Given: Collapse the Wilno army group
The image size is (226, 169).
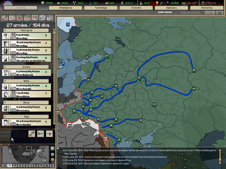Looking at the screenshot, I should [5, 81].
